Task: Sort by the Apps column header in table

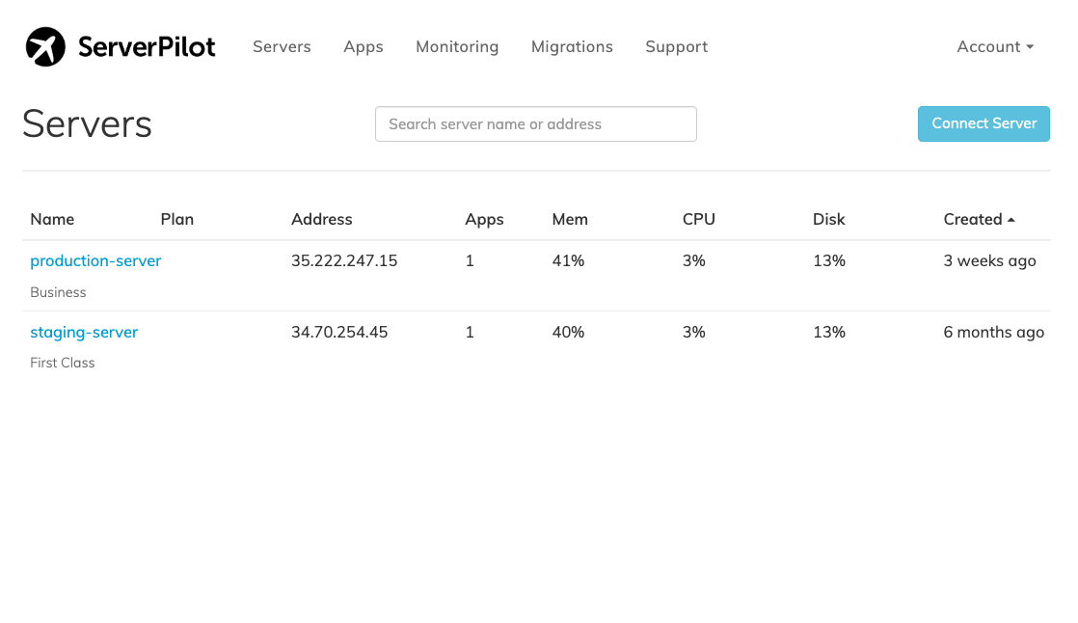Action: 484,219
